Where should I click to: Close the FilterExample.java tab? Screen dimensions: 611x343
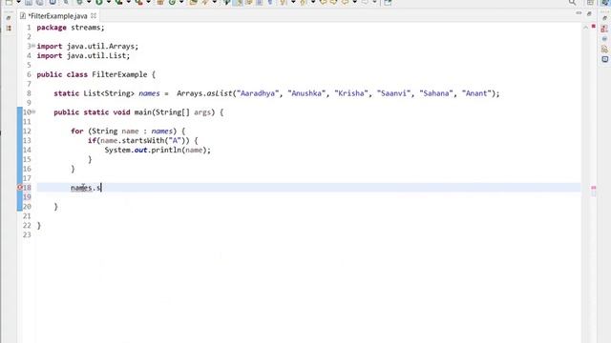[94, 16]
